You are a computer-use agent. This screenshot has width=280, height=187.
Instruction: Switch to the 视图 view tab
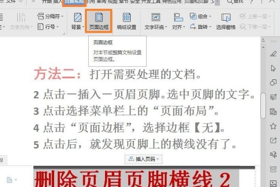112,1
